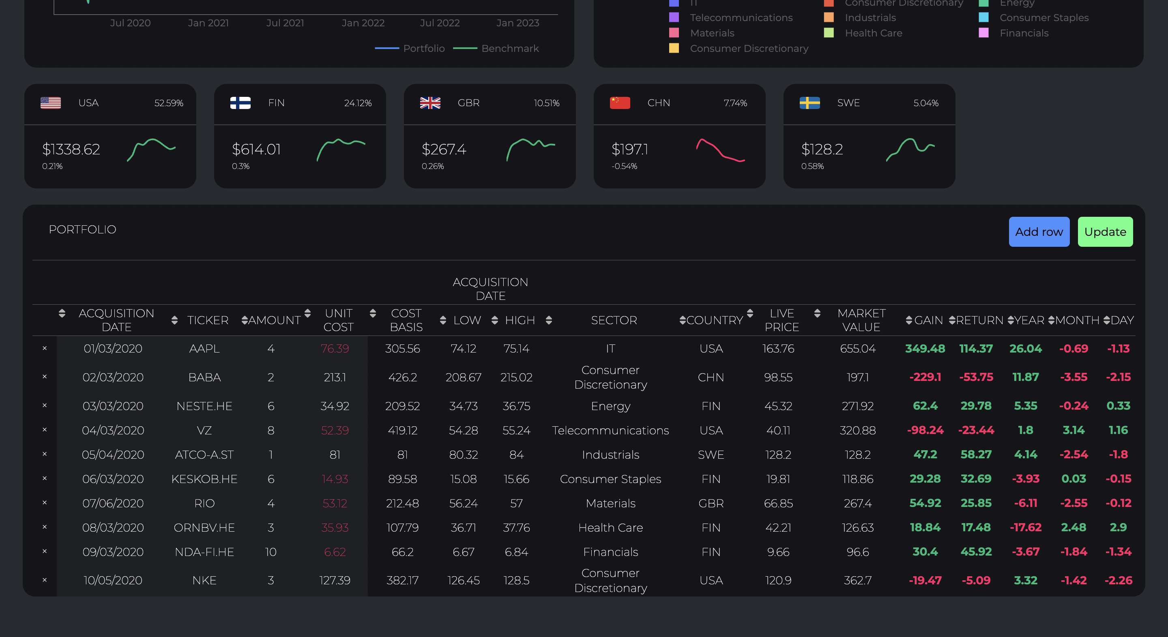Image resolution: width=1168 pixels, height=637 pixels.
Task: Click the Telecommunications purple legend swatch
Action: [674, 17]
